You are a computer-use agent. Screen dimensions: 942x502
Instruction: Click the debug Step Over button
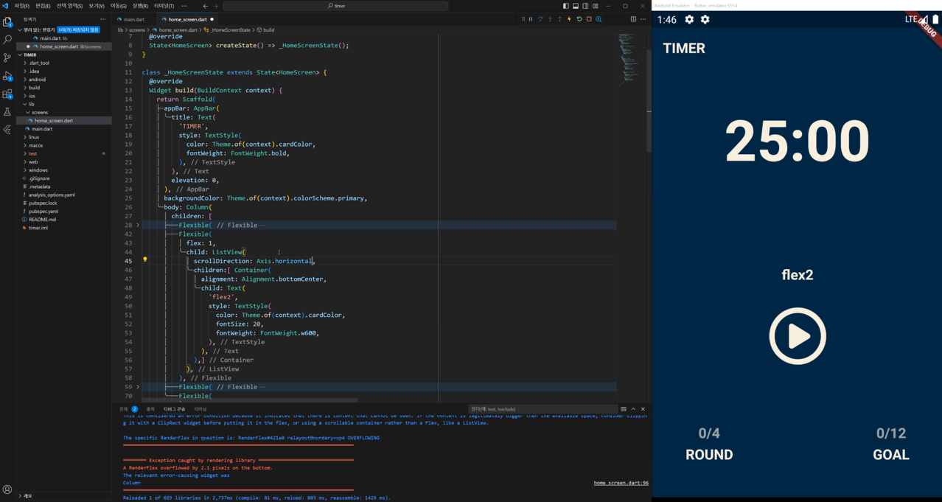540,19
